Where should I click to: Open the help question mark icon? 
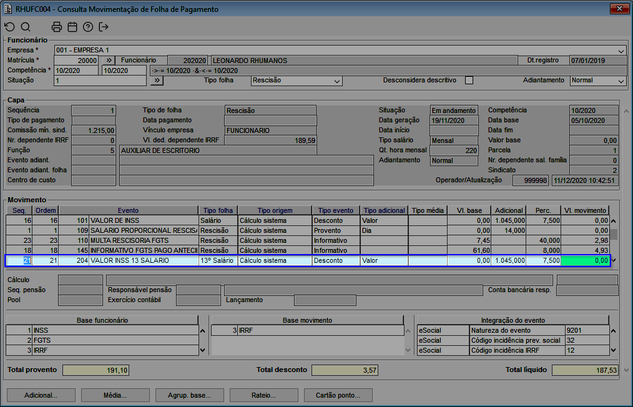(x=88, y=27)
